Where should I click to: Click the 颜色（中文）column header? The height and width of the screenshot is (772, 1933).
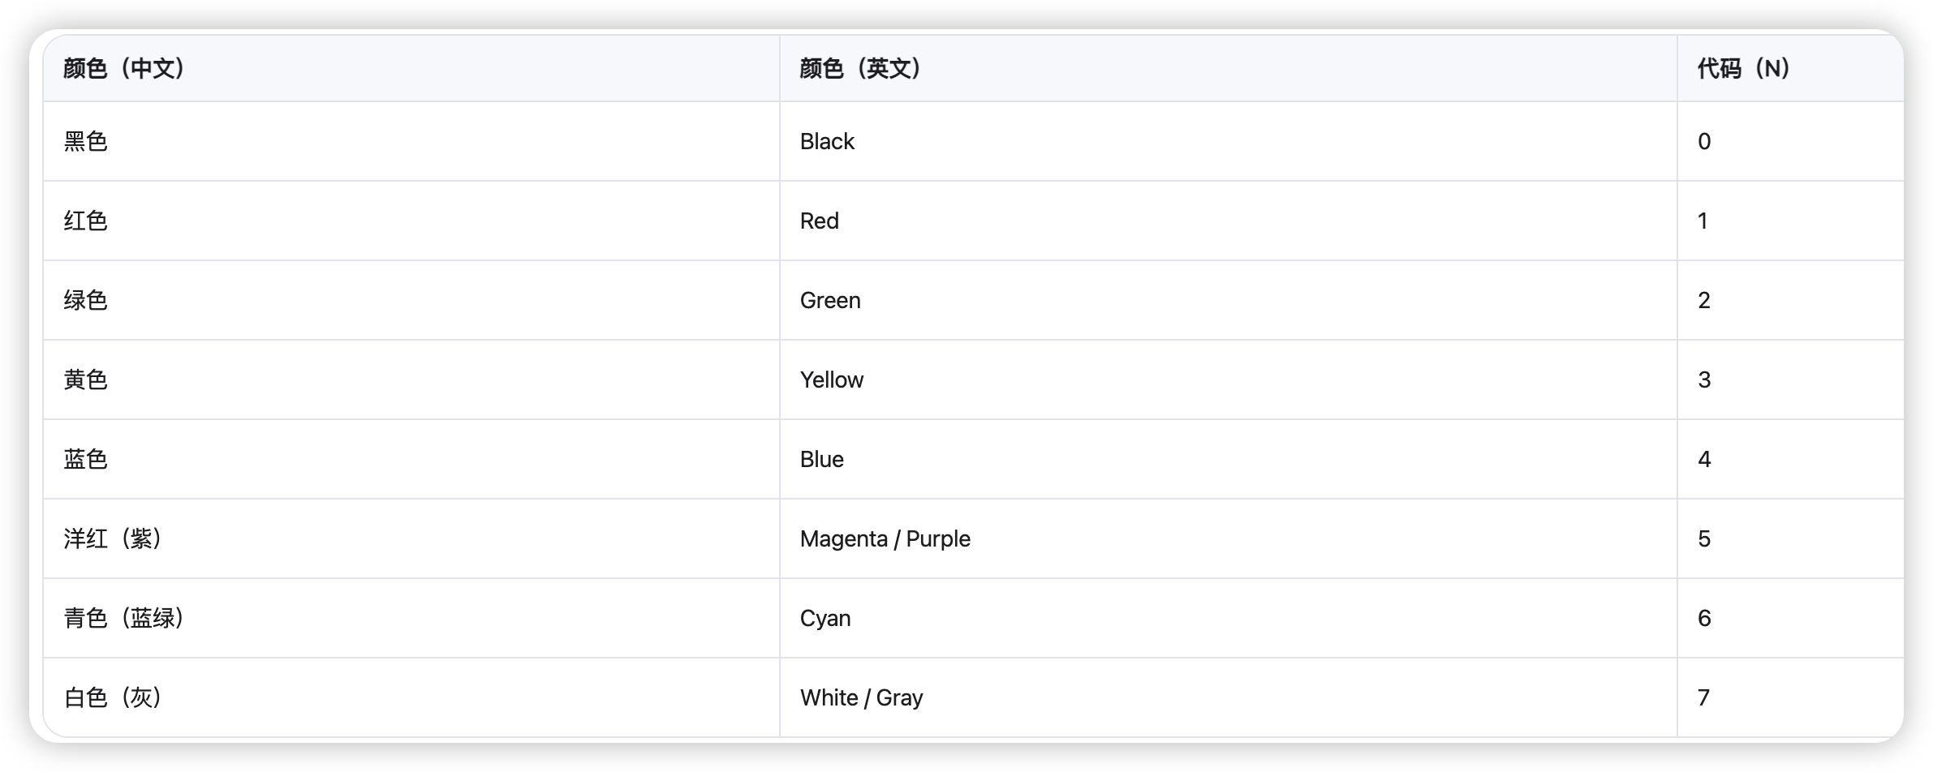pyautogui.click(x=124, y=69)
